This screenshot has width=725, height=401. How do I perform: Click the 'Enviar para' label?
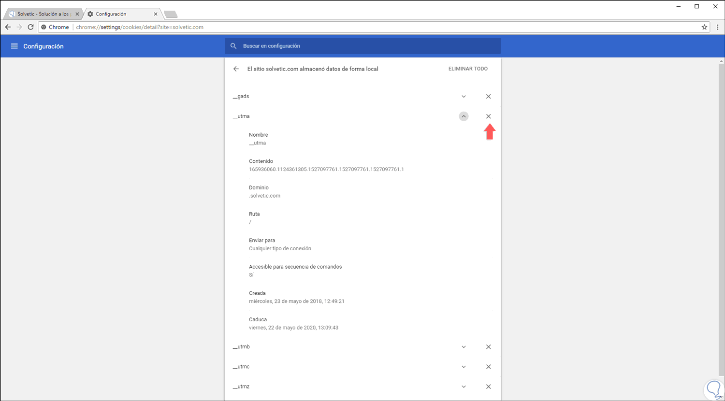click(262, 240)
